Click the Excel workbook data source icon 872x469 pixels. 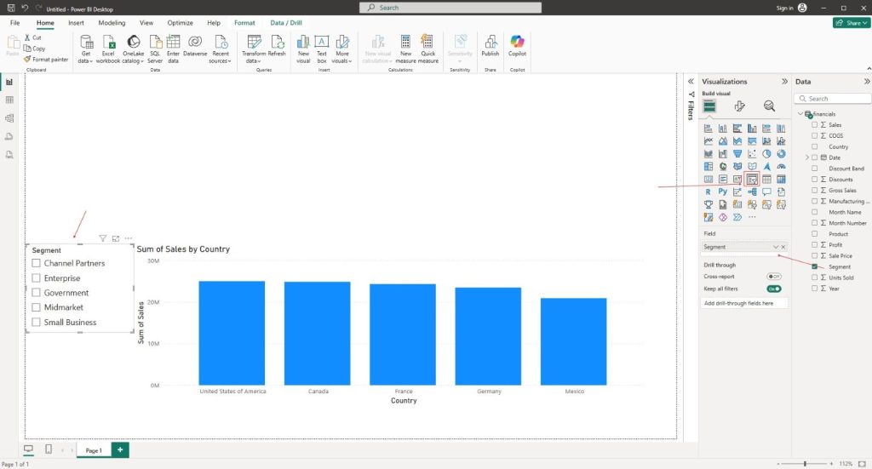[x=108, y=45]
